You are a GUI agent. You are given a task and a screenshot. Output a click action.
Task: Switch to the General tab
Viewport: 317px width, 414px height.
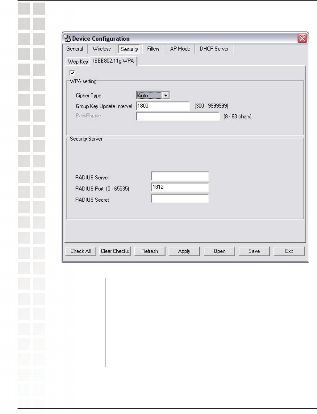click(x=75, y=49)
